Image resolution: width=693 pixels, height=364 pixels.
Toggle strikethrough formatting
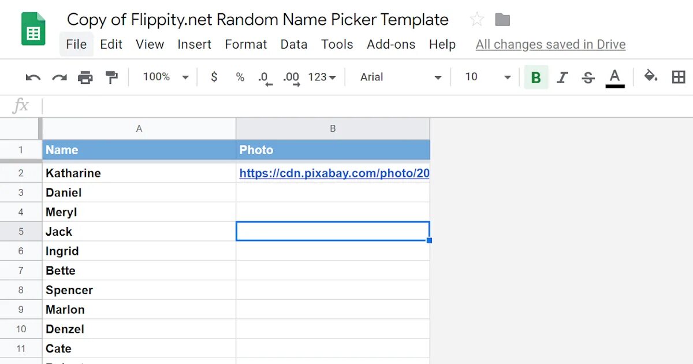(x=588, y=77)
